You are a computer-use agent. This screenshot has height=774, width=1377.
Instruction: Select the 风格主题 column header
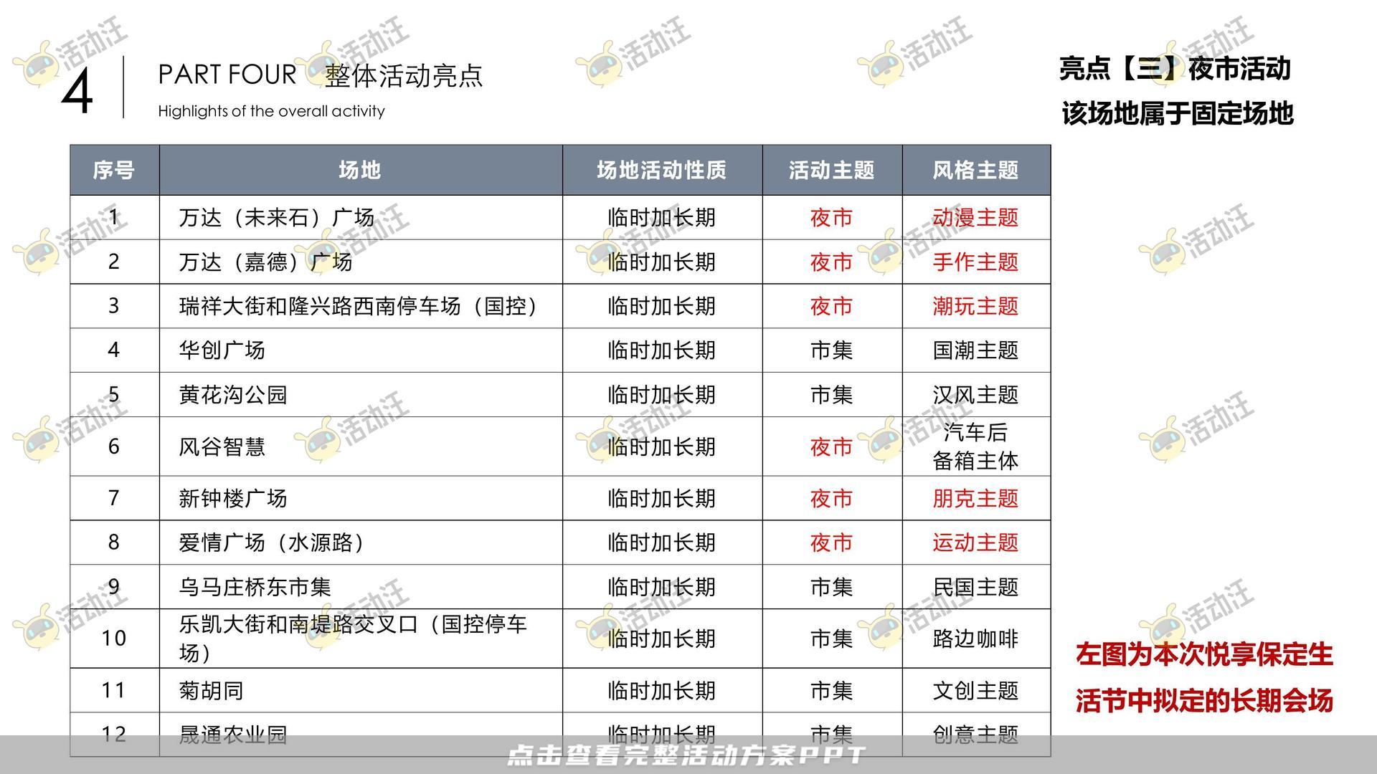click(975, 170)
